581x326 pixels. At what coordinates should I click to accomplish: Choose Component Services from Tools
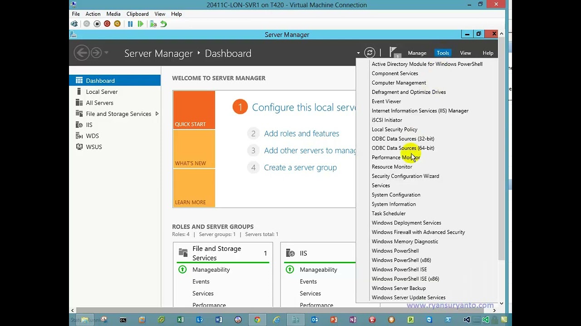click(x=395, y=73)
